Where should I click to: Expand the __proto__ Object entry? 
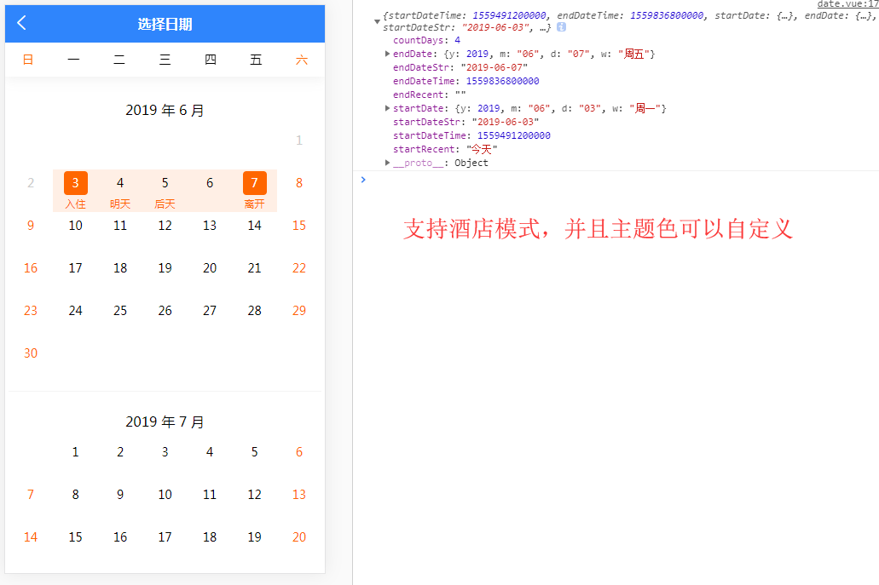(387, 163)
